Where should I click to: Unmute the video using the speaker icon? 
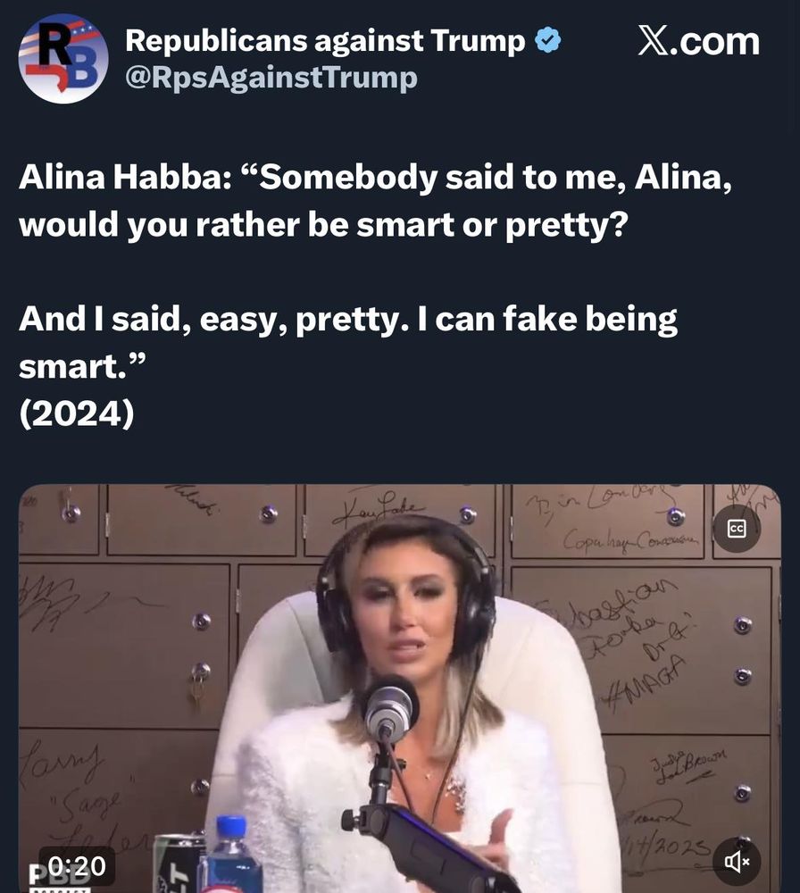(x=737, y=861)
